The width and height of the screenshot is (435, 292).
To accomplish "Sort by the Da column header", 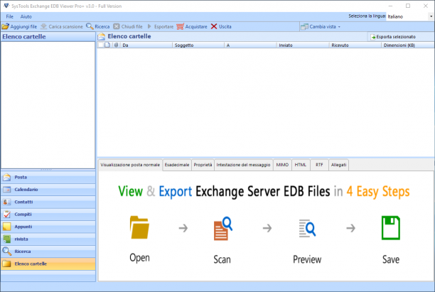I will (146, 45).
